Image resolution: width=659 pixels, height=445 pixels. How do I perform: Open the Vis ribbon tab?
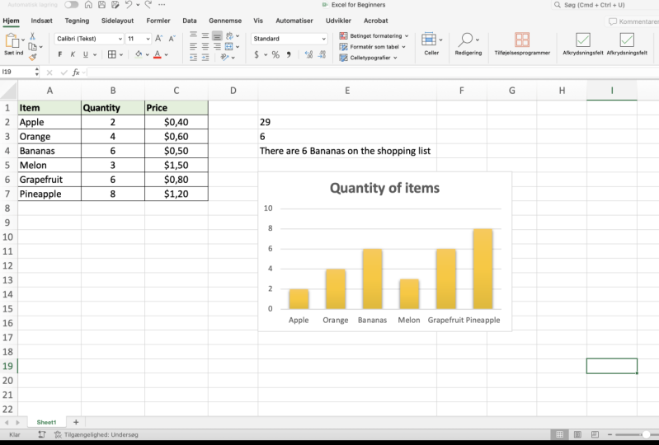[x=258, y=21]
